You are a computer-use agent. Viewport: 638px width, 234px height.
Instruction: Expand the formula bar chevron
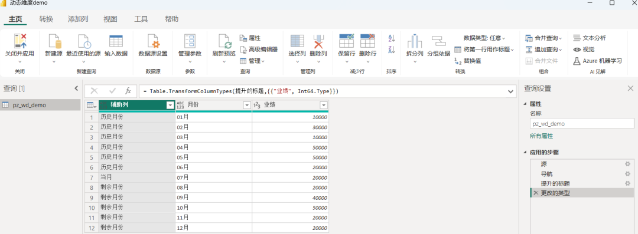(511, 91)
